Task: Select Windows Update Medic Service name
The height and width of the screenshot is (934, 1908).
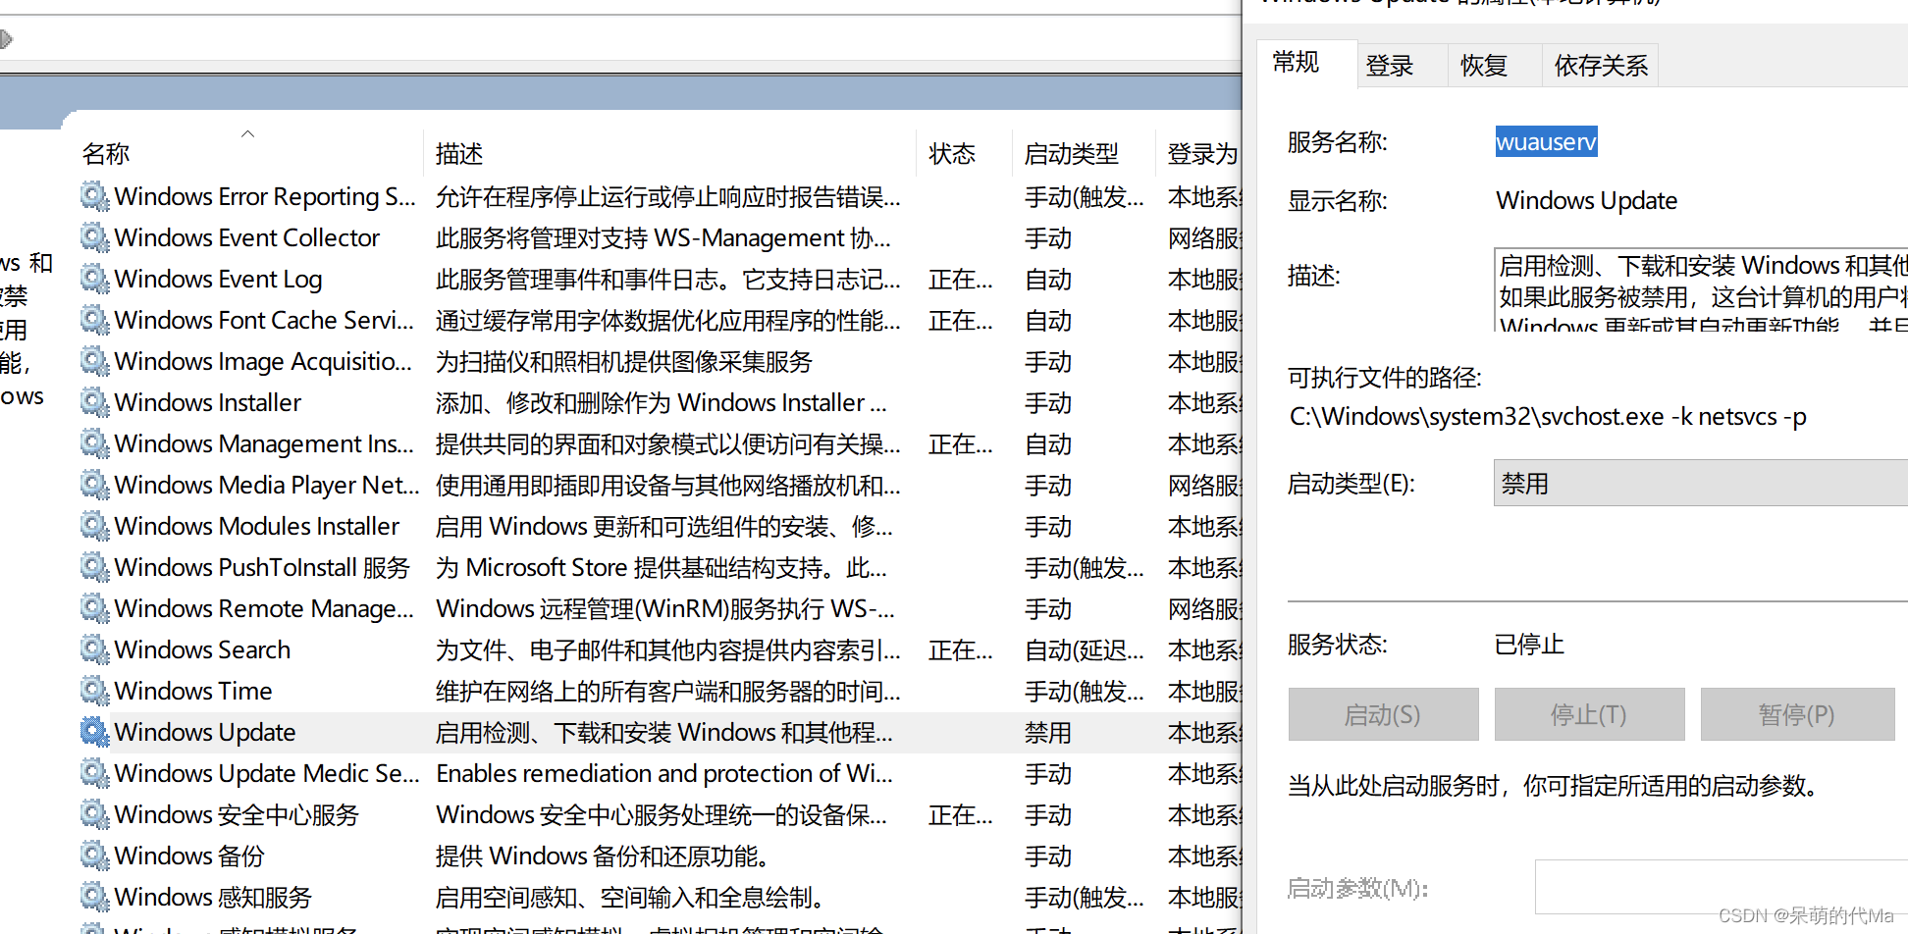Action: point(267,773)
